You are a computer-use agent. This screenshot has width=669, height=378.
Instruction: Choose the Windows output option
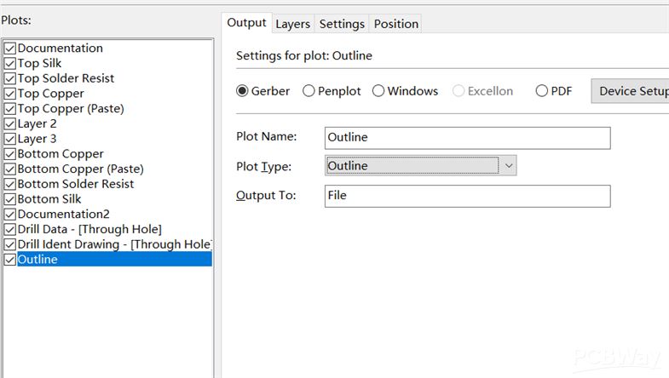point(378,91)
